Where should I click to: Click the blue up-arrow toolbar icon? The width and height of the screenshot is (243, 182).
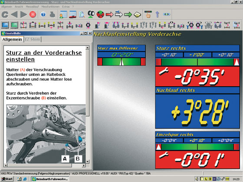[157, 14]
